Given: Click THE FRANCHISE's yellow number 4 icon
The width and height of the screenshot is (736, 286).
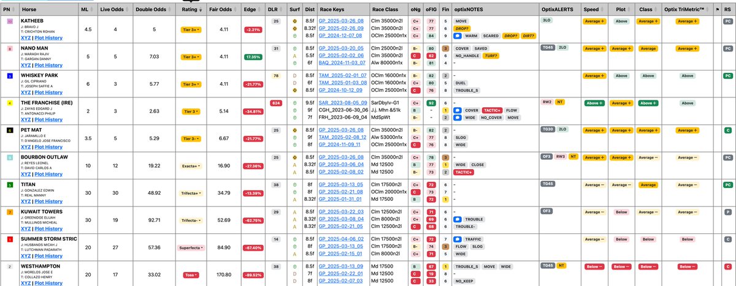Looking at the screenshot, I should pyautogui.click(x=9, y=103).
